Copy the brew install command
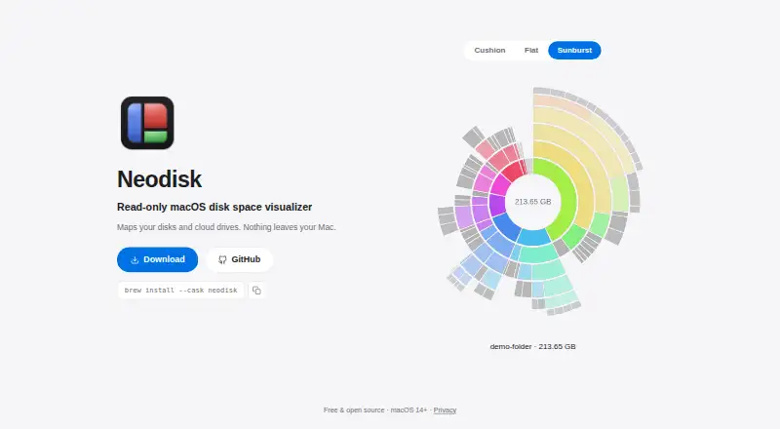Screen dimensions: 780x429 [x=256, y=291]
